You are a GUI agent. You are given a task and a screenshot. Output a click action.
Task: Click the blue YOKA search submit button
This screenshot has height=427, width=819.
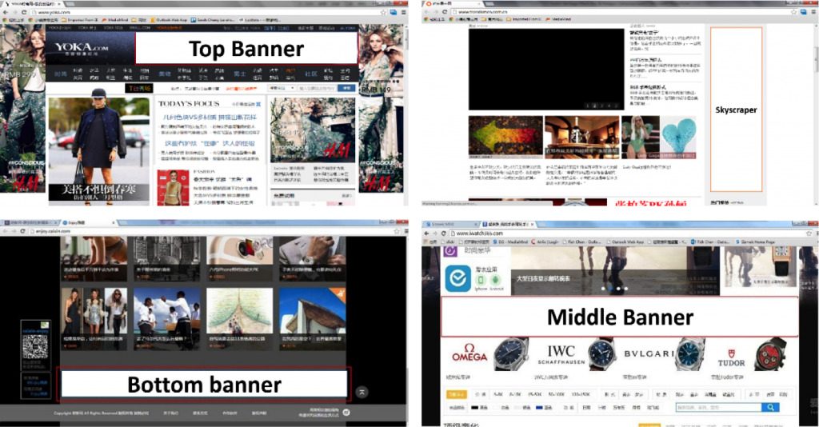346,88
